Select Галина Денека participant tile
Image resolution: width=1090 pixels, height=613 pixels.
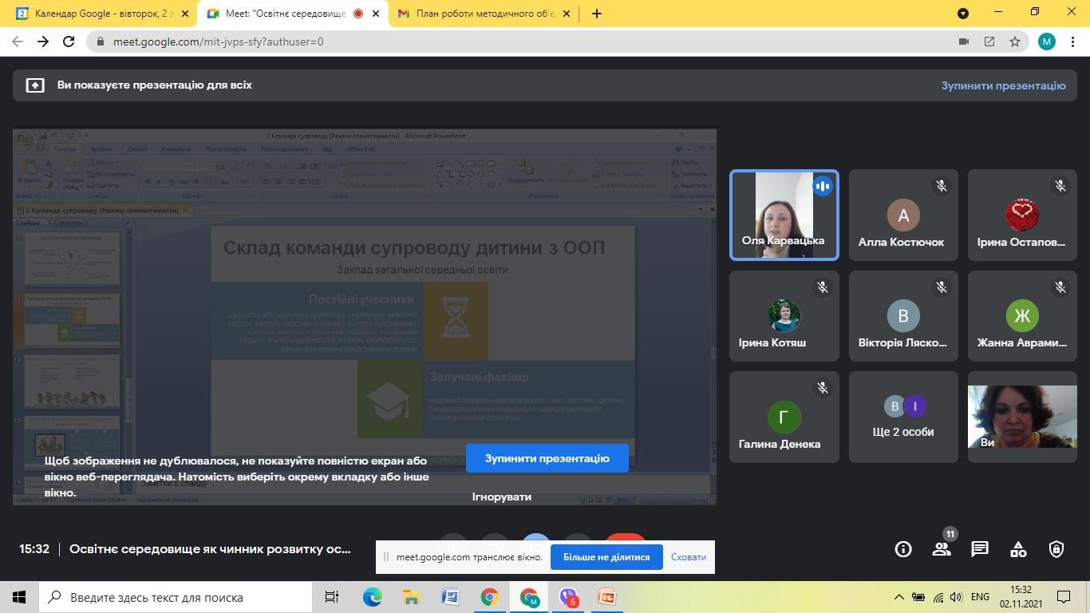click(784, 417)
